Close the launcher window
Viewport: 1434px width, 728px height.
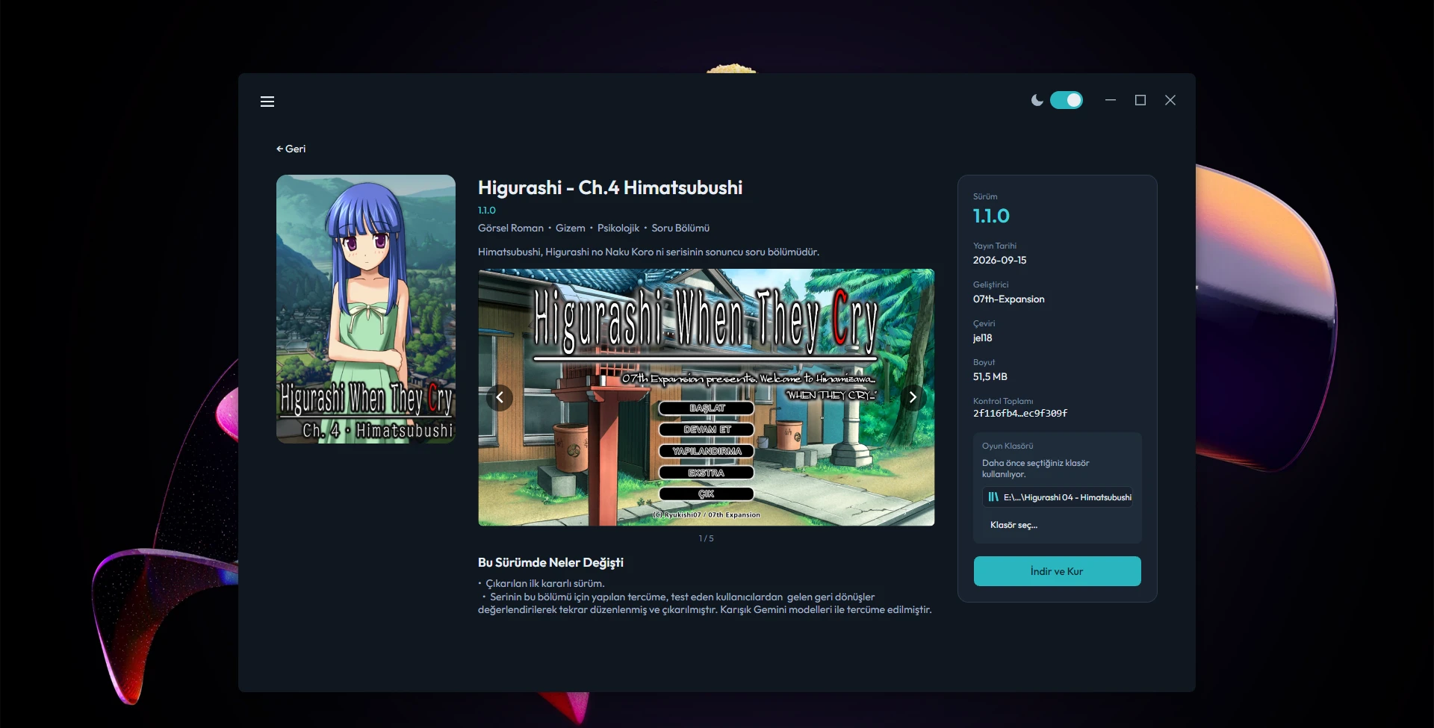click(1170, 100)
